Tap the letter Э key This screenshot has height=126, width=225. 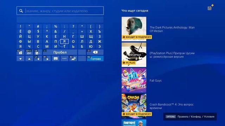coord(99,47)
